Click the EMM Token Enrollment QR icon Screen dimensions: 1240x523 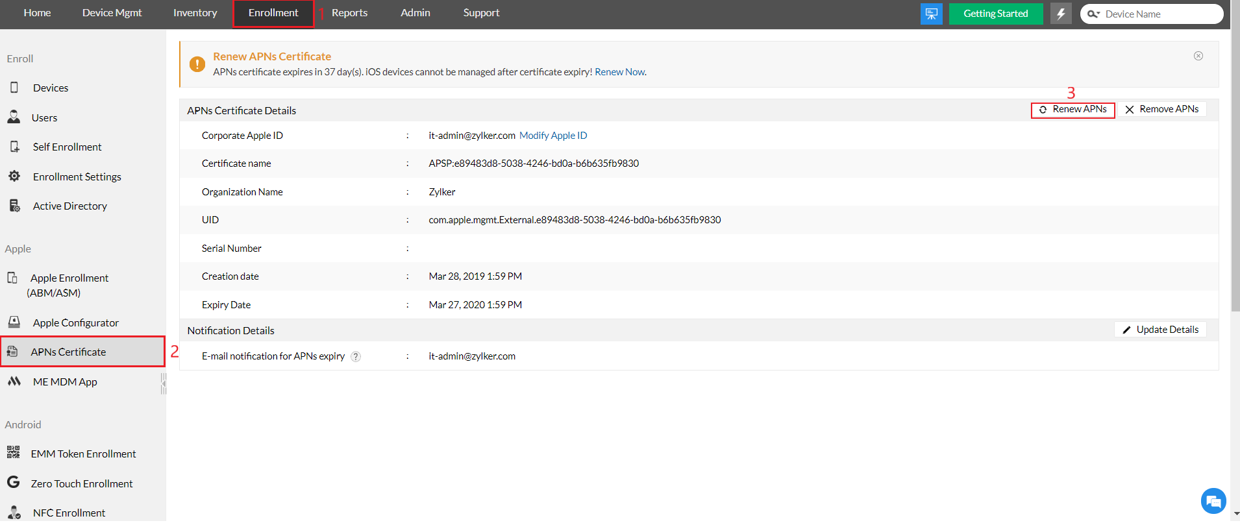pos(13,453)
